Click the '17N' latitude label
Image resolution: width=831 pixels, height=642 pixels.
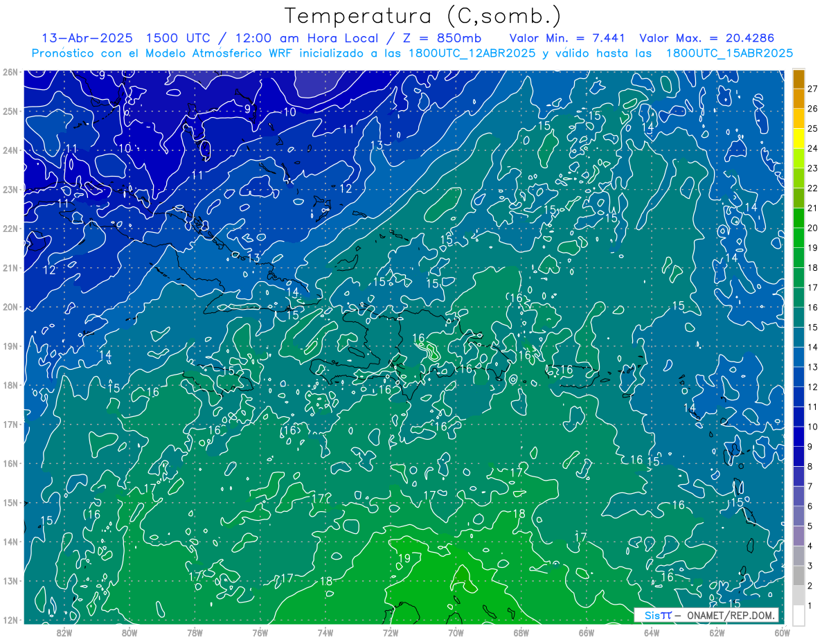(10, 424)
